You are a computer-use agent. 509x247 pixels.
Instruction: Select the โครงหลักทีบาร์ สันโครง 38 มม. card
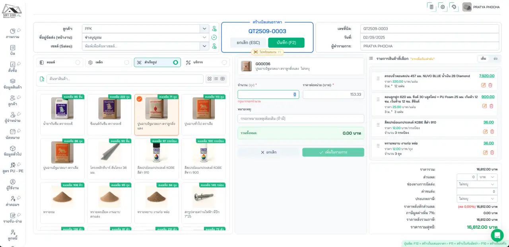coord(110,159)
